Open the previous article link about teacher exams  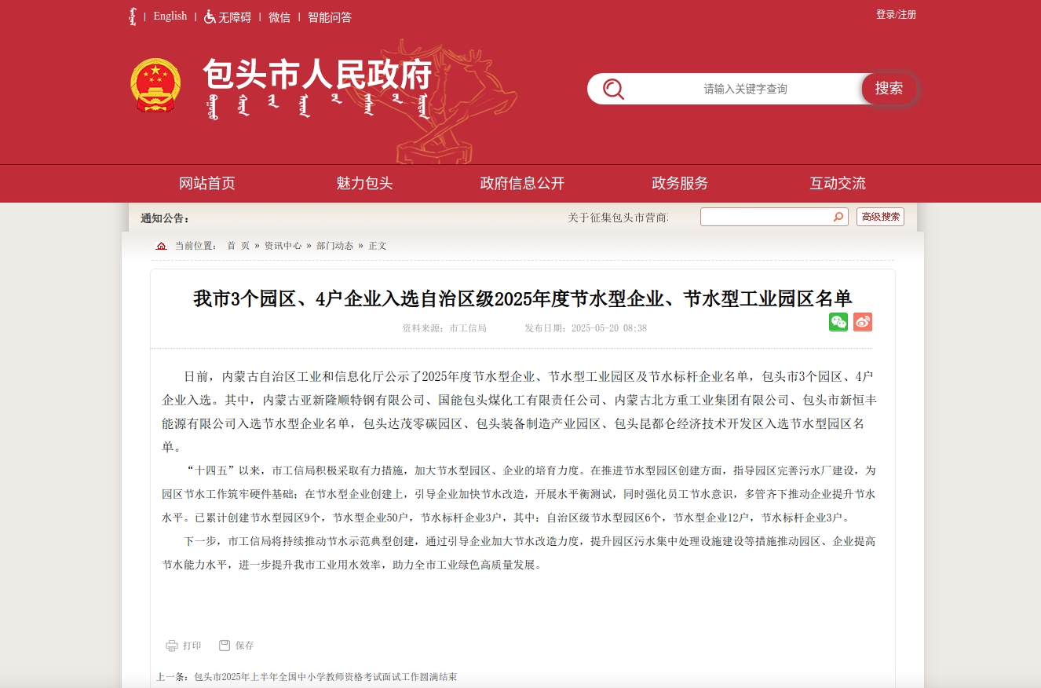tap(325, 677)
